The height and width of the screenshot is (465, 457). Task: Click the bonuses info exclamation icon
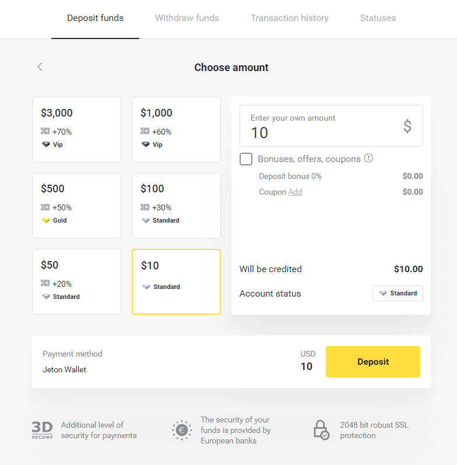pyautogui.click(x=368, y=158)
